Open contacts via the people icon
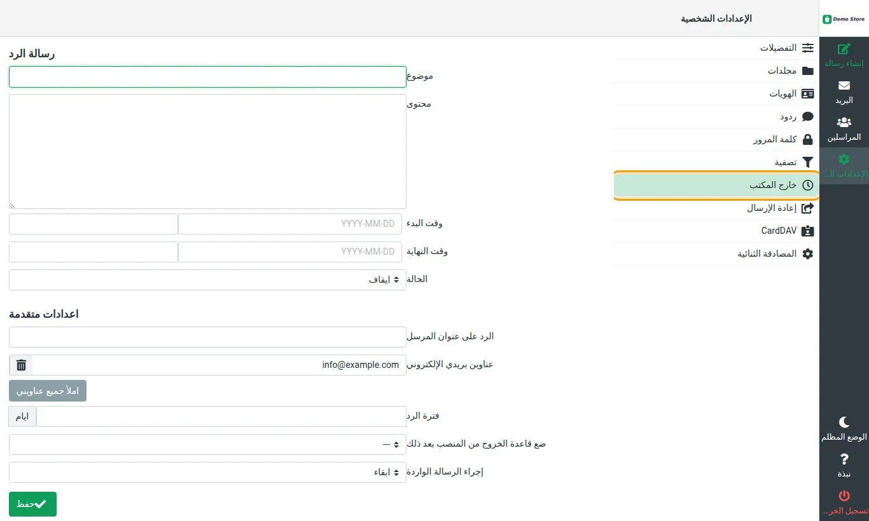The height and width of the screenshot is (521, 869). (x=844, y=123)
